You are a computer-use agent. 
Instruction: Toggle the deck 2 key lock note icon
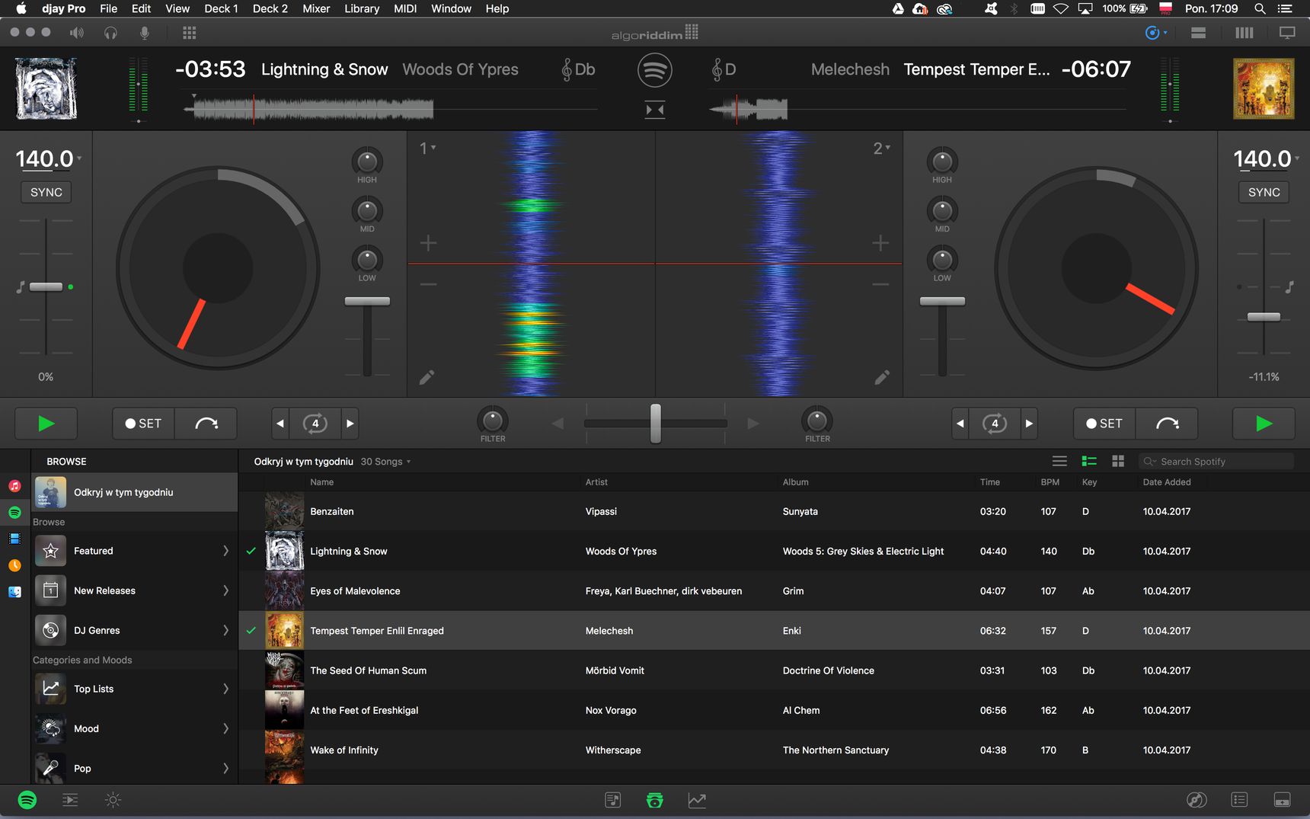pos(1289,287)
